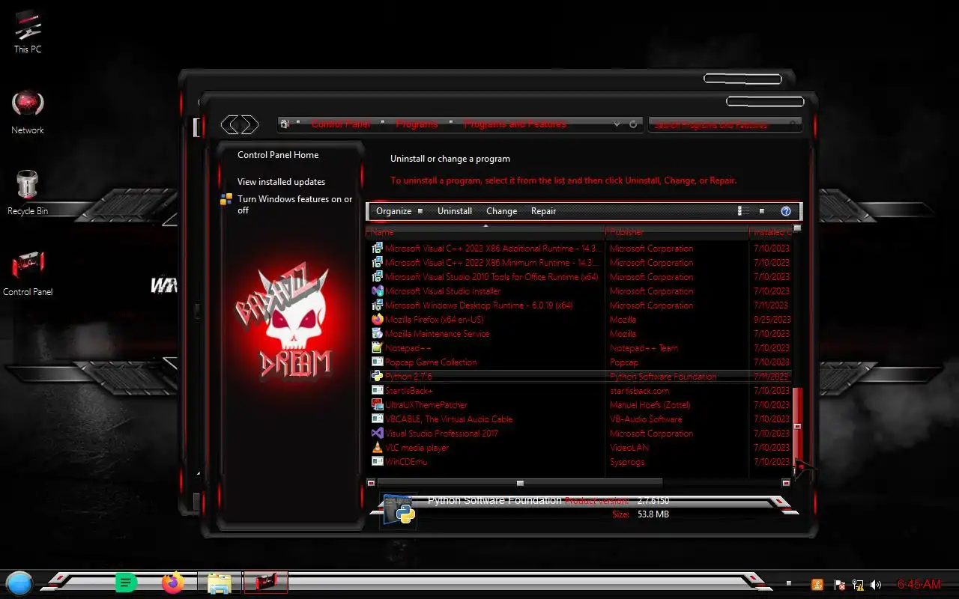Screen dimensions: 959x599
Task: Select Popcap Game Collection row
Action: [x=581, y=362]
